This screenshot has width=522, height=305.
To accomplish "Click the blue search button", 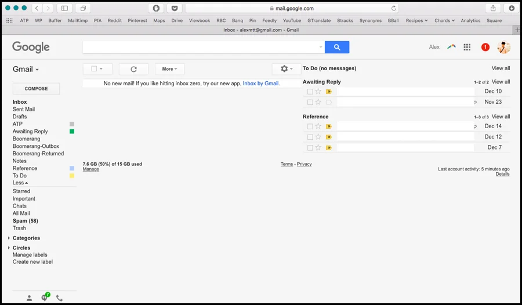I will tap(337, 48).
